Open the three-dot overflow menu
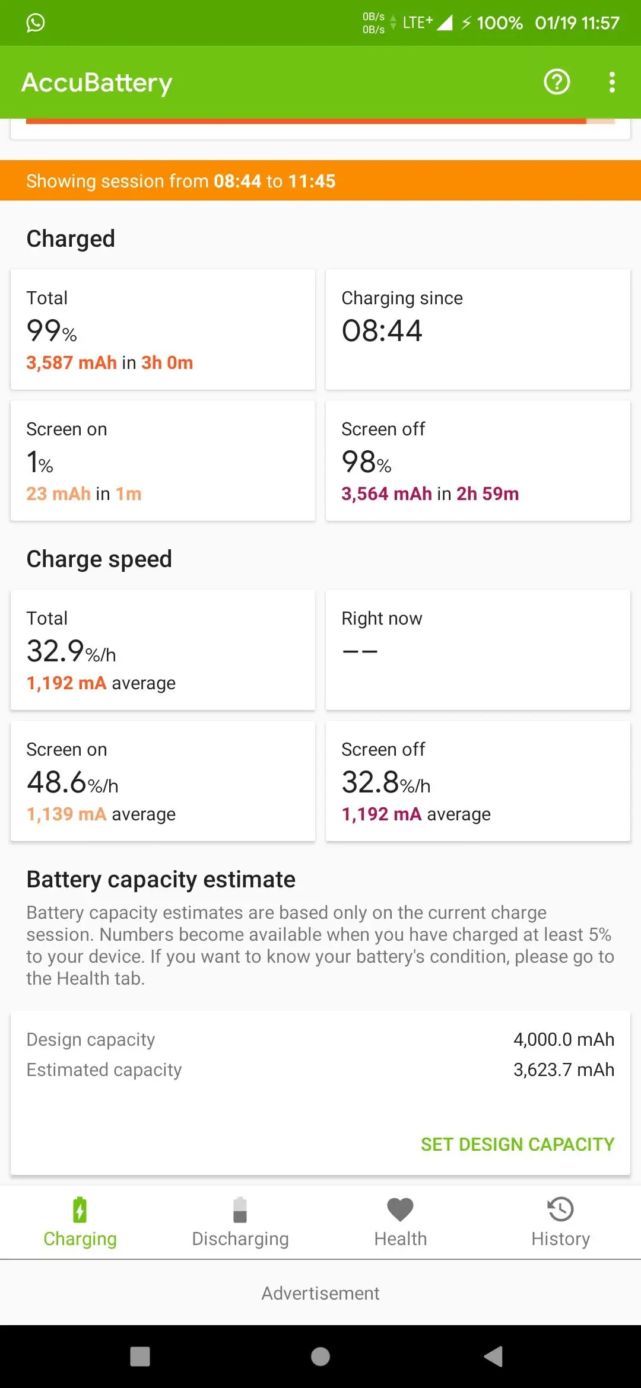This screenshot has width=641, height=1388. pyautogui.click(x=612, y=82)
